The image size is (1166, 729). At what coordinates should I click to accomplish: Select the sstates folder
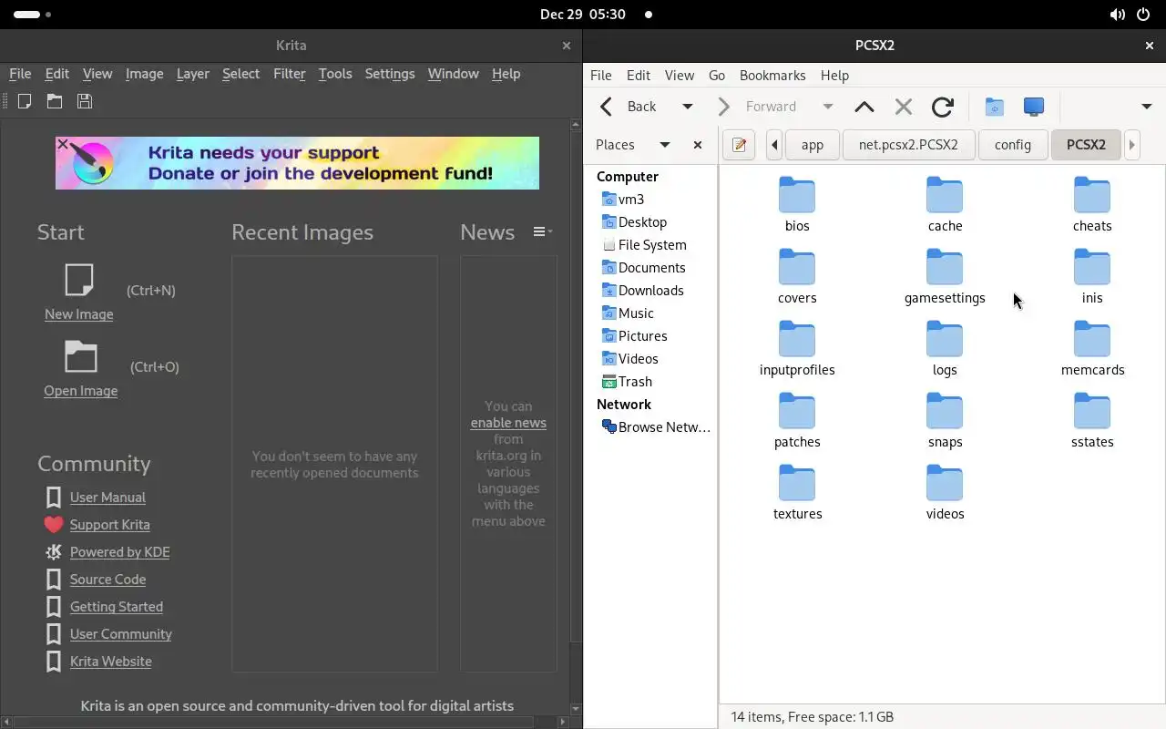click(x=1092, y=421)
